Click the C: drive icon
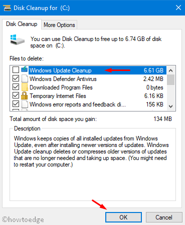This screenshot has height=225, width=185. coord(17,39)
